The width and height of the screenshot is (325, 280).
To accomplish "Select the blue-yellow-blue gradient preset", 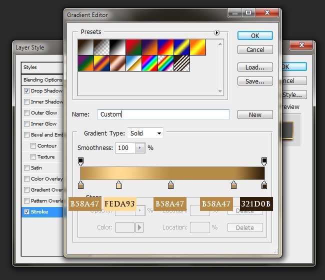I will (x=181, y=47).
